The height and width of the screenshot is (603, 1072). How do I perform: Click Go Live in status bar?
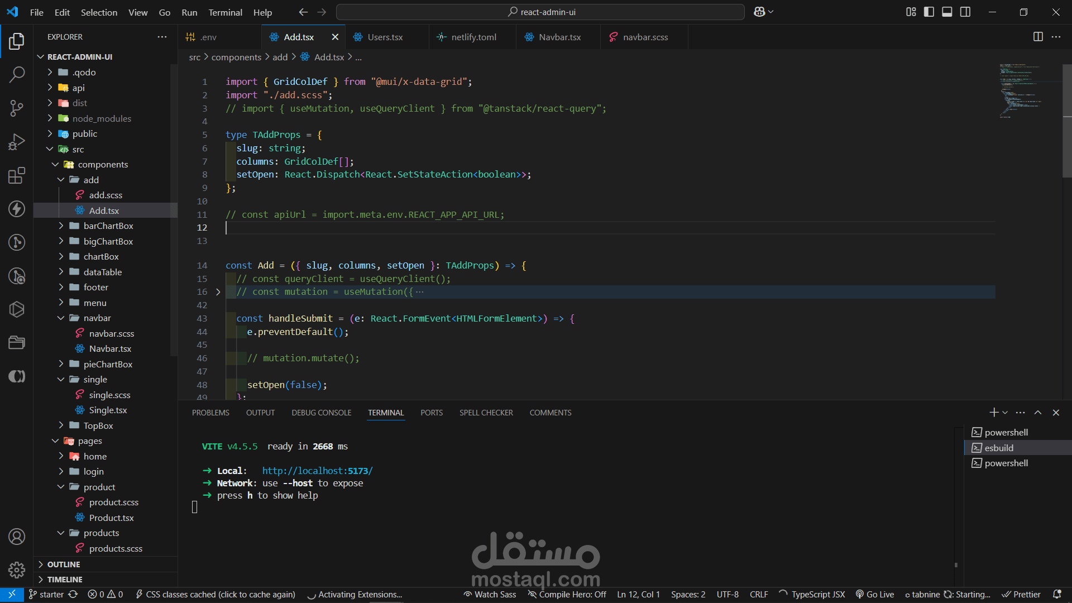point(875,595)
